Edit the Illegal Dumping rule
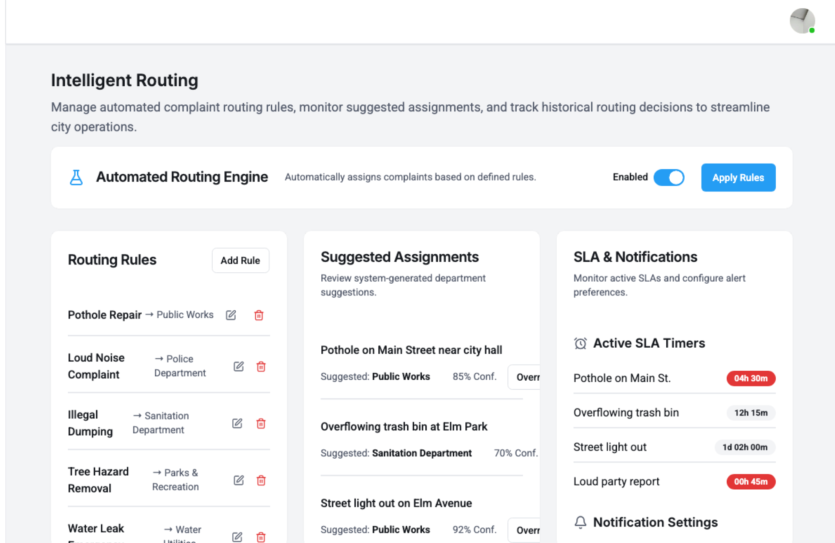The image size is (835, 543). (237, 423)
